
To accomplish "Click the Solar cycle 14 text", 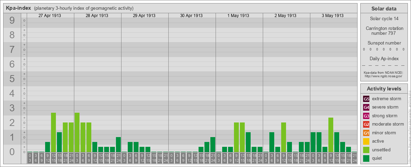I will pos(384,19).
